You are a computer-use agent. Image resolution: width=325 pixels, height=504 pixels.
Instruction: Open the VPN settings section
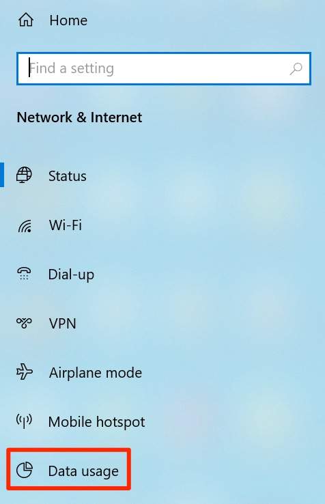click(62, 323)
